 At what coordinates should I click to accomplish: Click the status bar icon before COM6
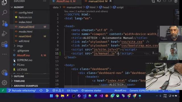click(x=164, y=91)
